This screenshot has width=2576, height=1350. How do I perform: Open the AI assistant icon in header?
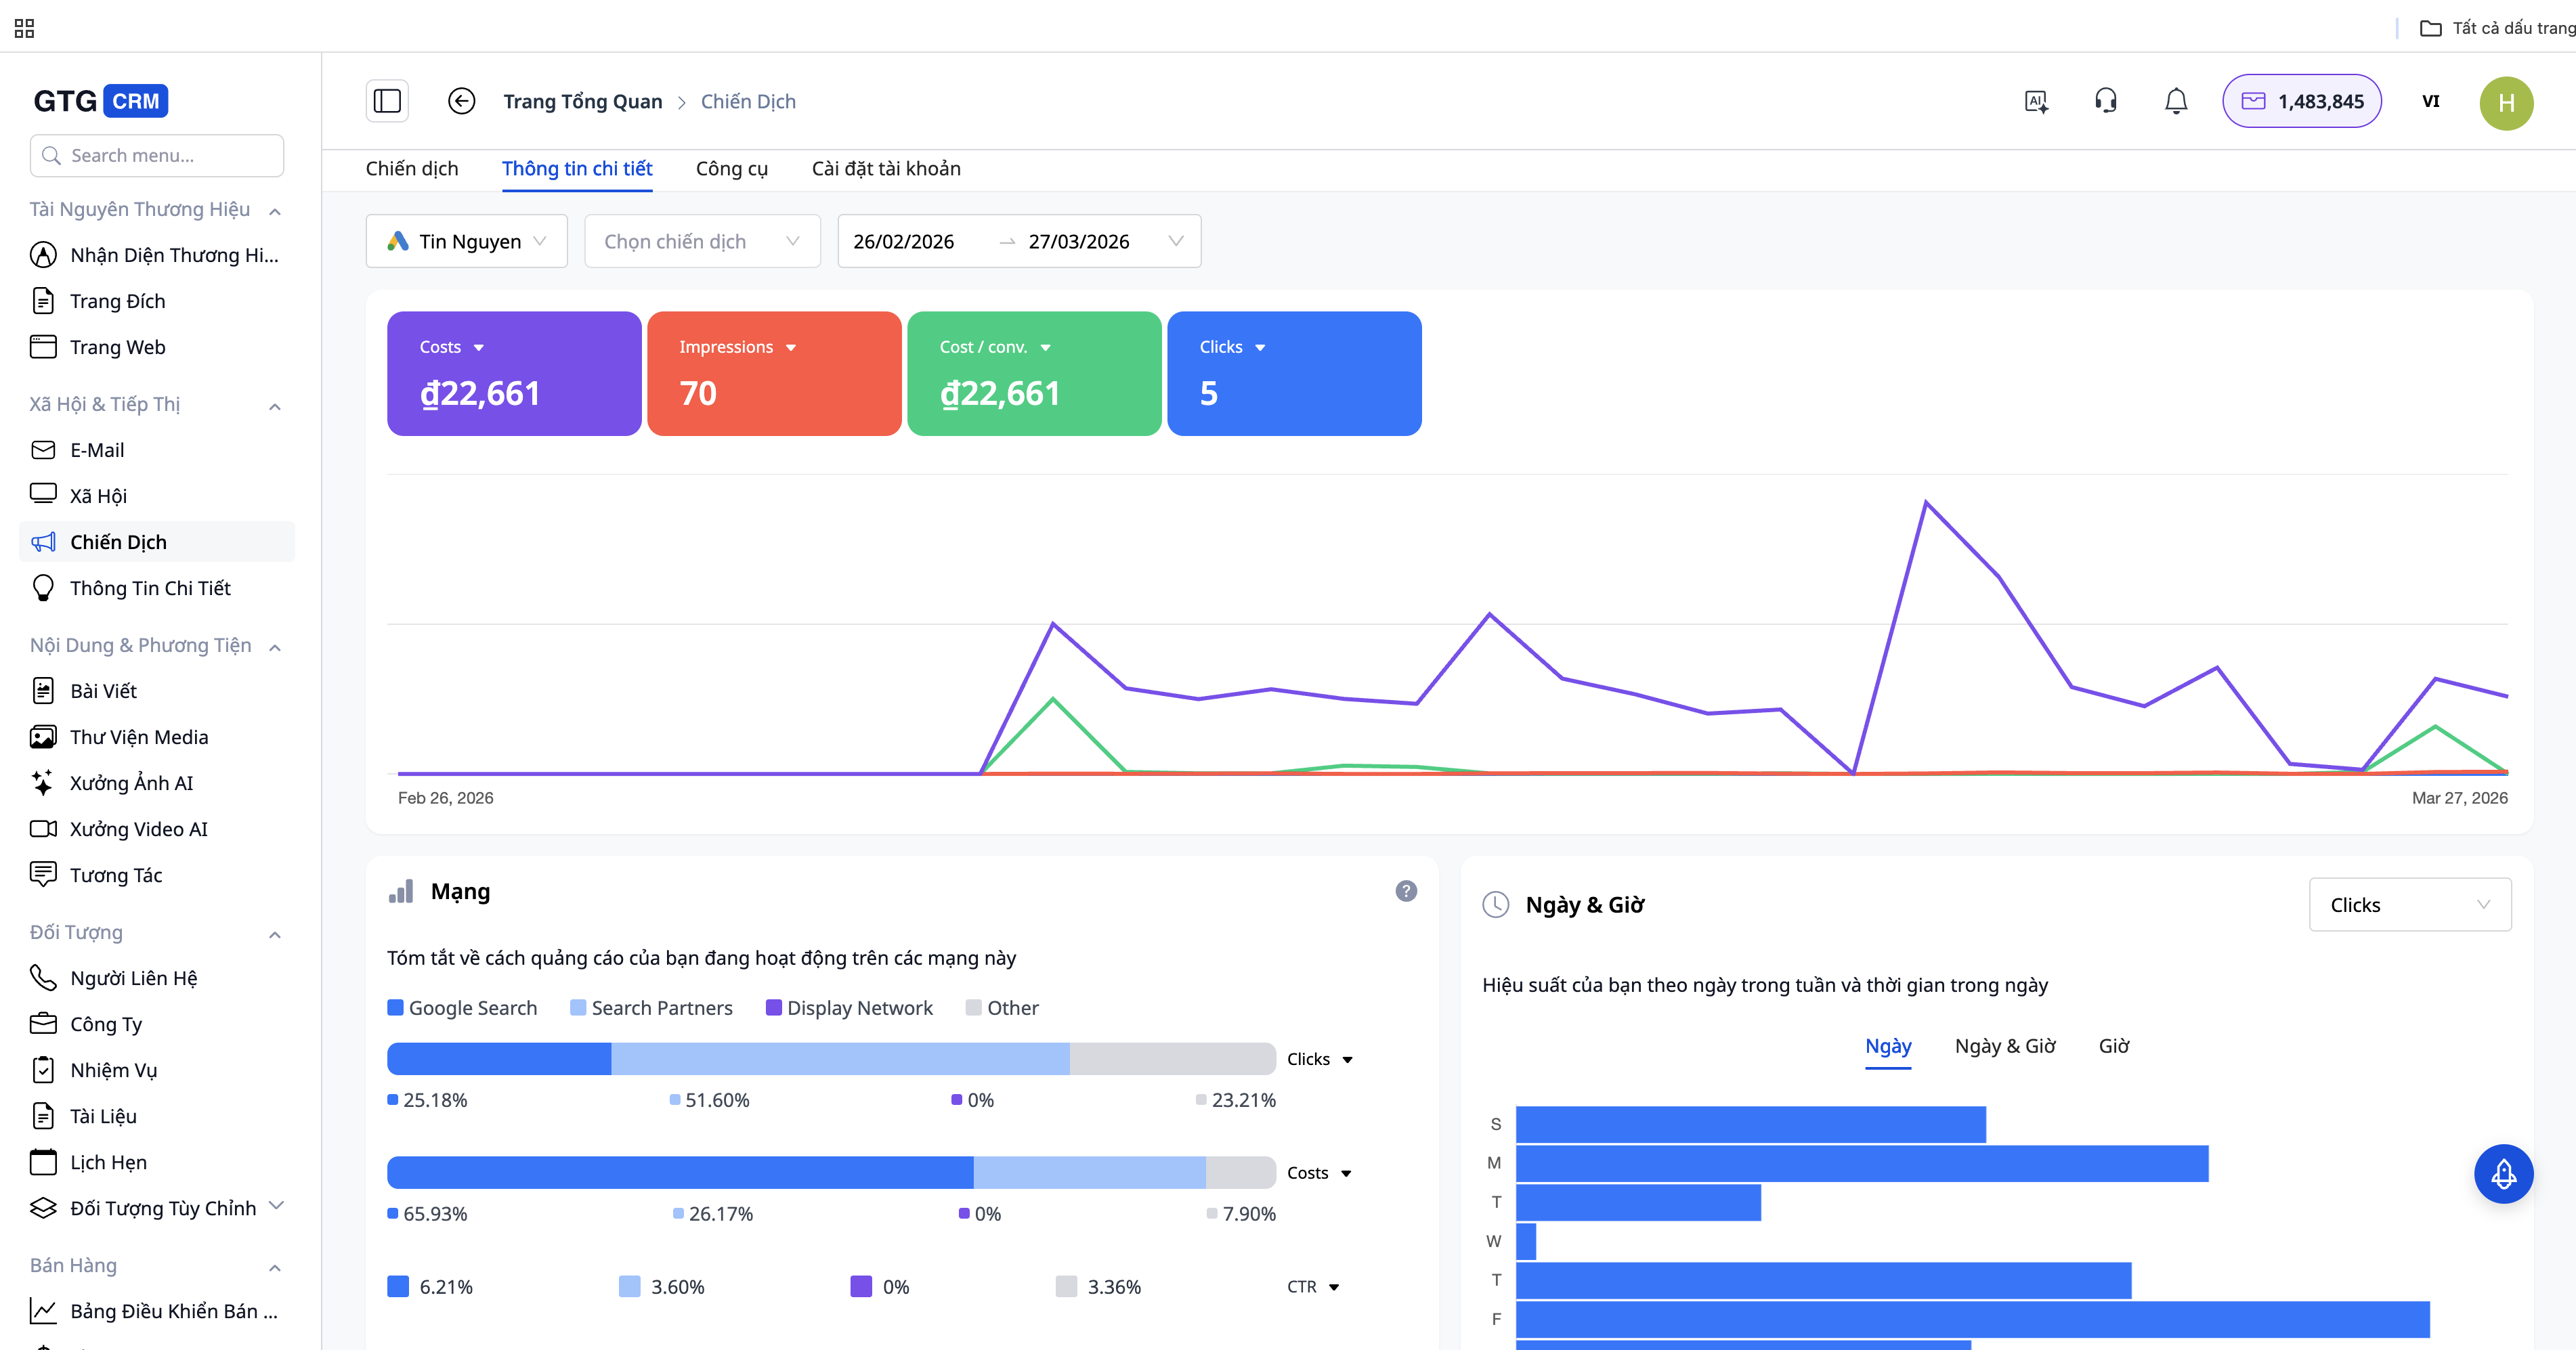pos(2036,101)
